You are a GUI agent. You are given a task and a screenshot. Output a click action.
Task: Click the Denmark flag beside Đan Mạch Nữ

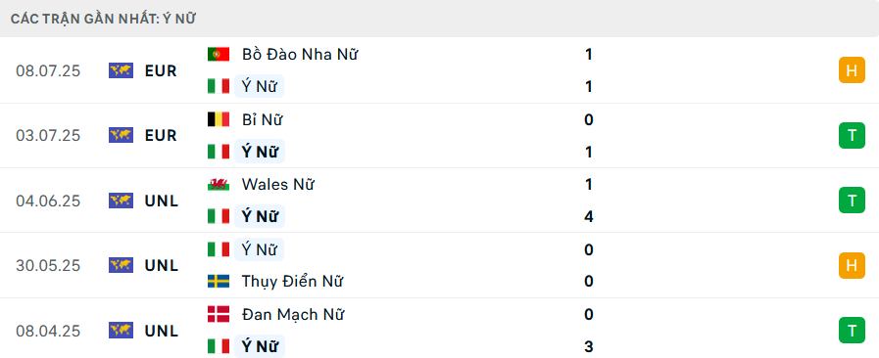(219, 314)
